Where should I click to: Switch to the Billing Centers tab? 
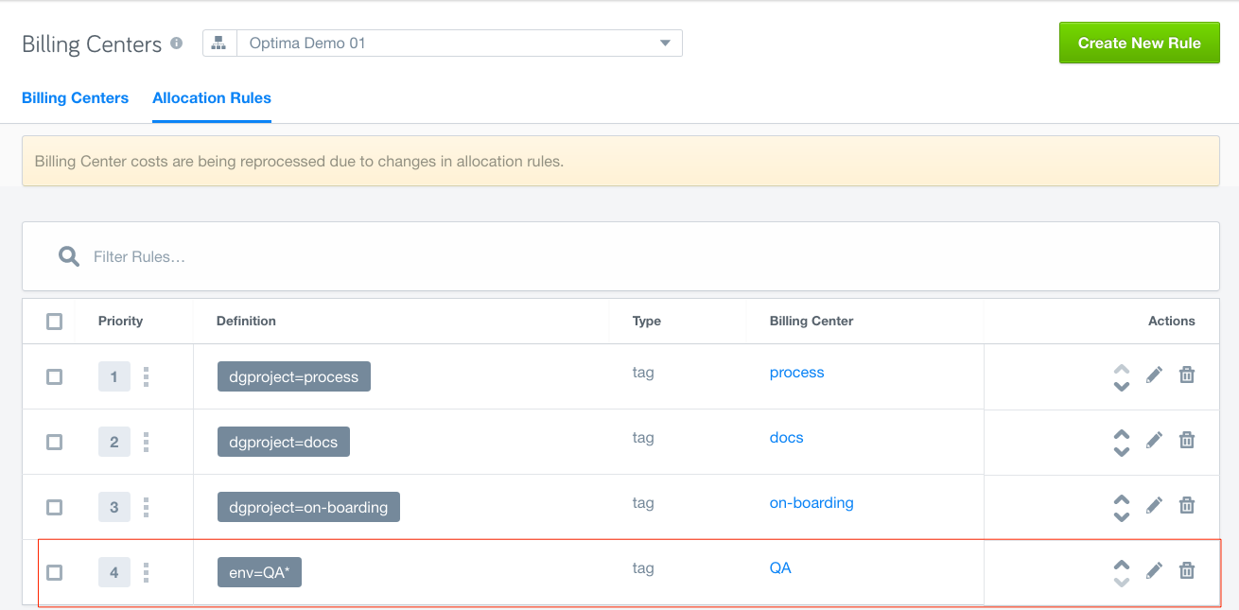click(75, 98)
